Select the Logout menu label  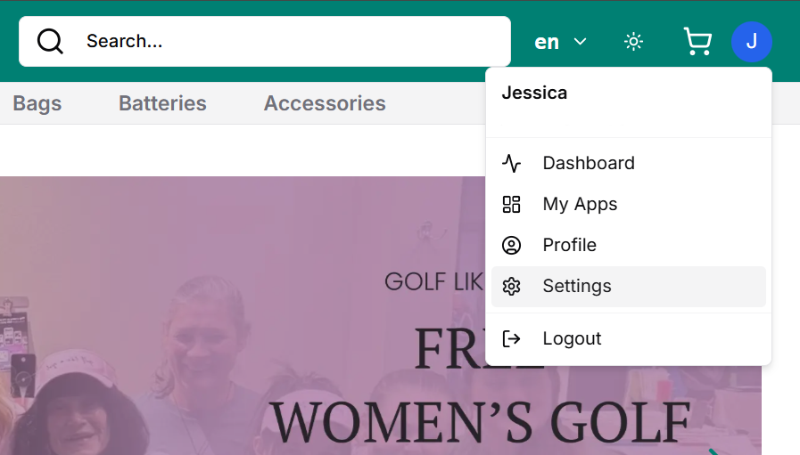pos(572,338)
